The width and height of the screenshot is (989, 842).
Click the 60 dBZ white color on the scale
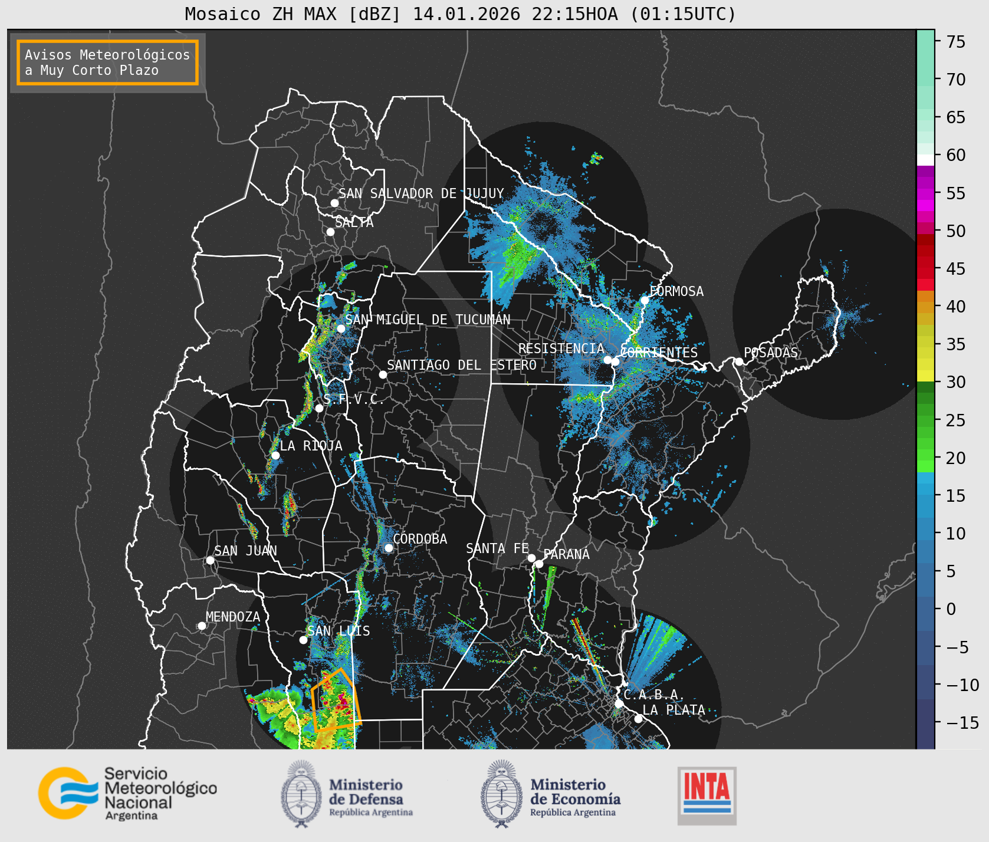pos(925,160)
